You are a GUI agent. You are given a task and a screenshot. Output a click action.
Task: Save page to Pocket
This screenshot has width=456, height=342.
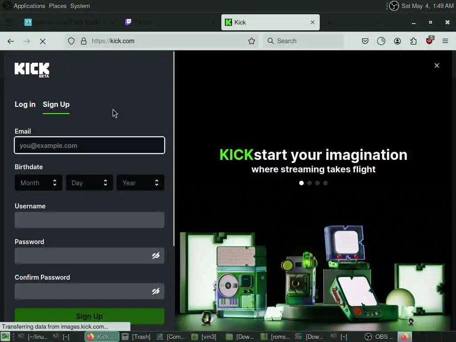(x=365, y=41)
